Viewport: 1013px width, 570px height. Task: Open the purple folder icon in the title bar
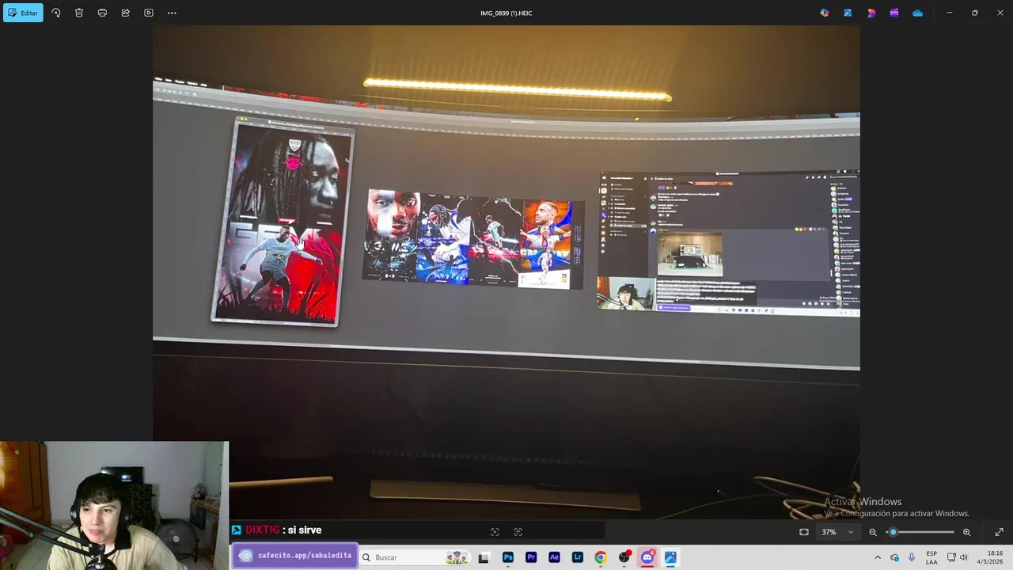point(894,13)
